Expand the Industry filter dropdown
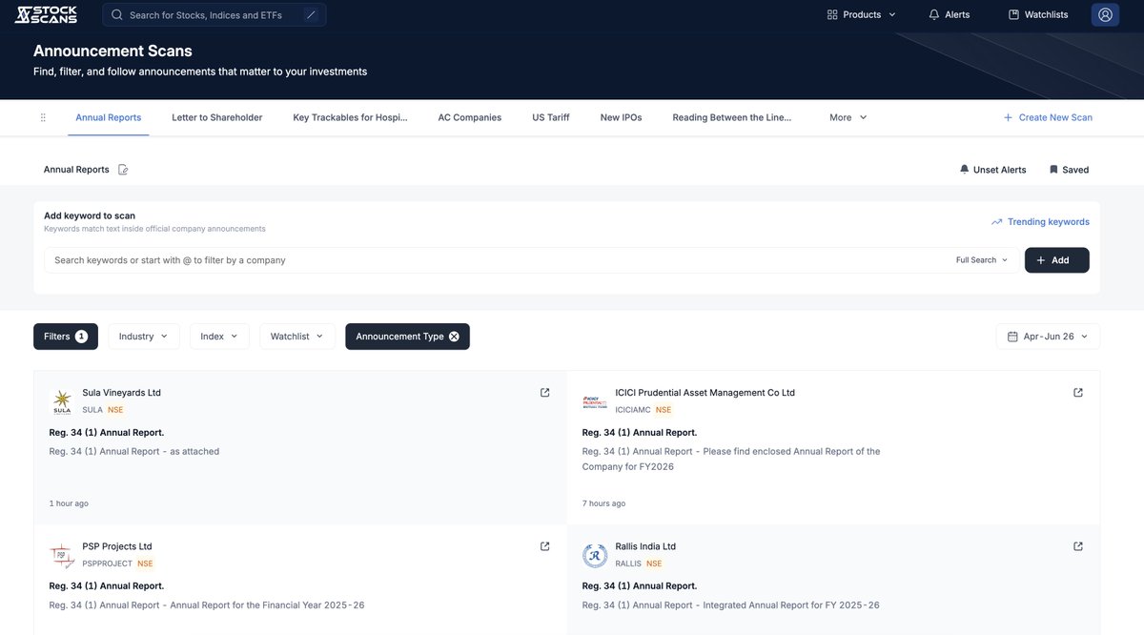The image size is (1144, 635). tap(143, 337)
